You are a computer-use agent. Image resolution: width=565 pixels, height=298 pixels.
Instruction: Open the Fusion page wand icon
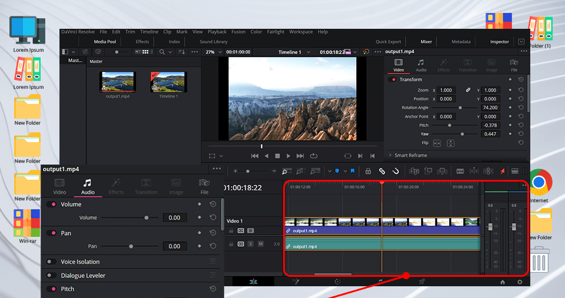[295, 282]
